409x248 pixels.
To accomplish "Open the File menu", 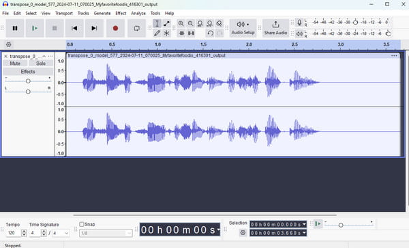I will (x=5, y=13).
